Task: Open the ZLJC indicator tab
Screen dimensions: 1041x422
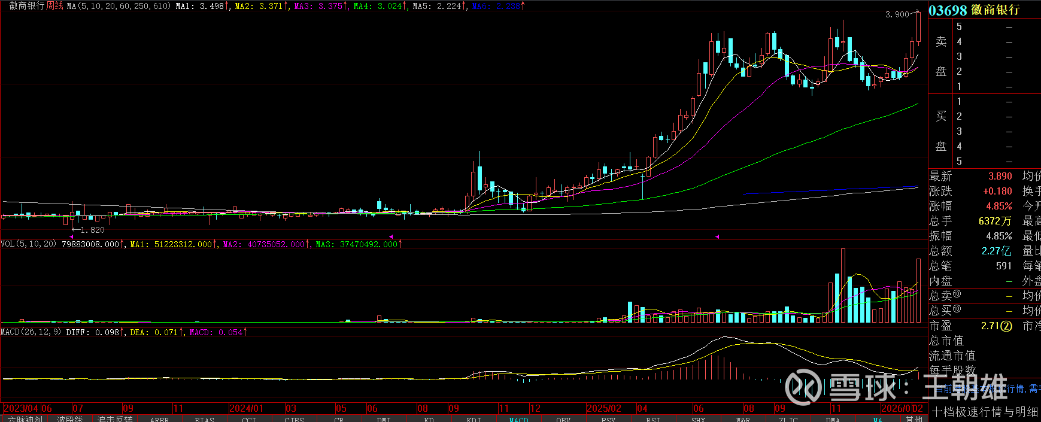Action: [788, 419]
